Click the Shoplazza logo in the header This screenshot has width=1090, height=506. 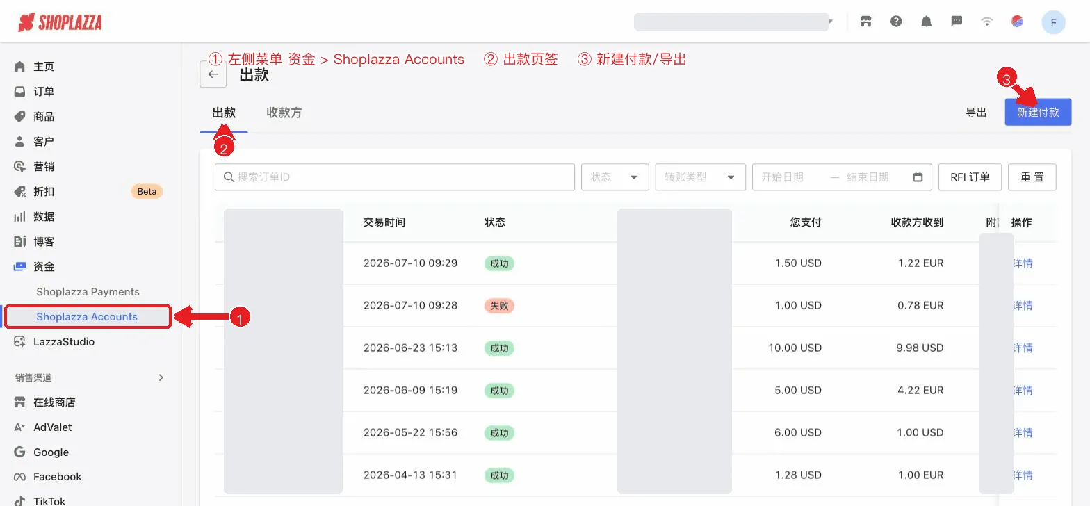[x=60, y=22]
